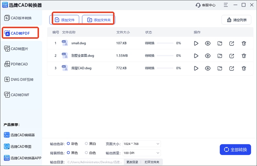Click the DWG file icon of 房屋CAD.dwg
The height and width of the screenshot is (166, 257).
(64, 68)
